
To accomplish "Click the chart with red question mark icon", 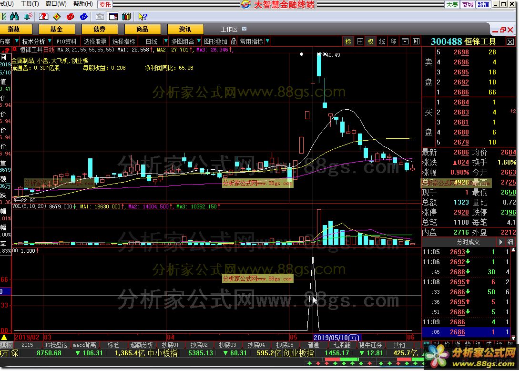I will [43, 16].
